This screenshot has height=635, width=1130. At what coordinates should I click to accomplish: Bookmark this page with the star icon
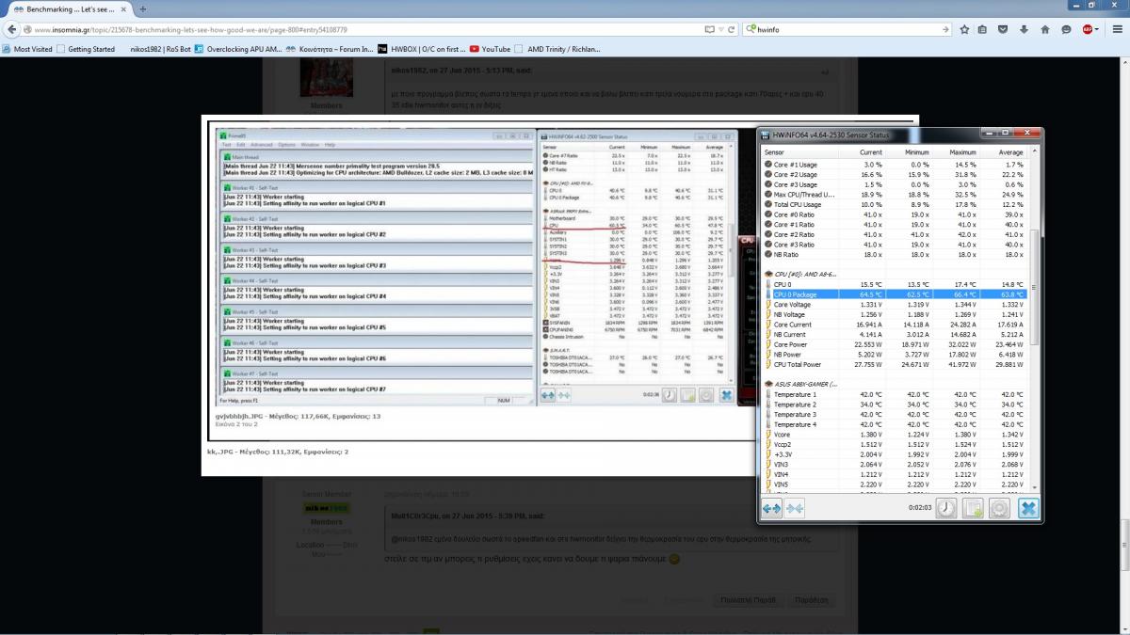(964, 29)
